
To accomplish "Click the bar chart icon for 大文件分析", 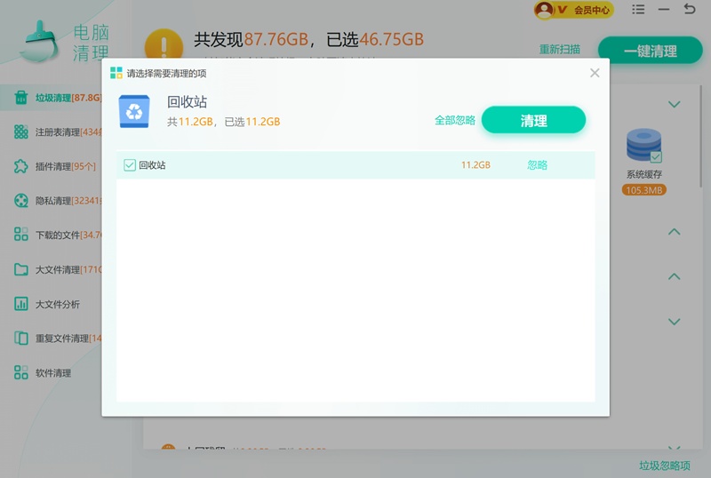I will coord(20,304).
